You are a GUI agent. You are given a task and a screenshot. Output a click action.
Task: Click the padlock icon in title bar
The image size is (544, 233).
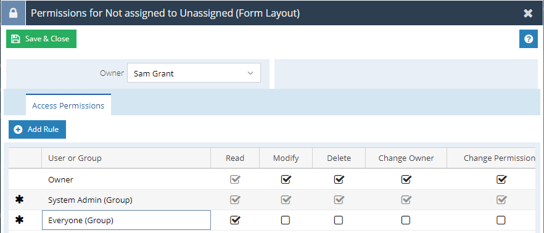click(x=13, y=13)
